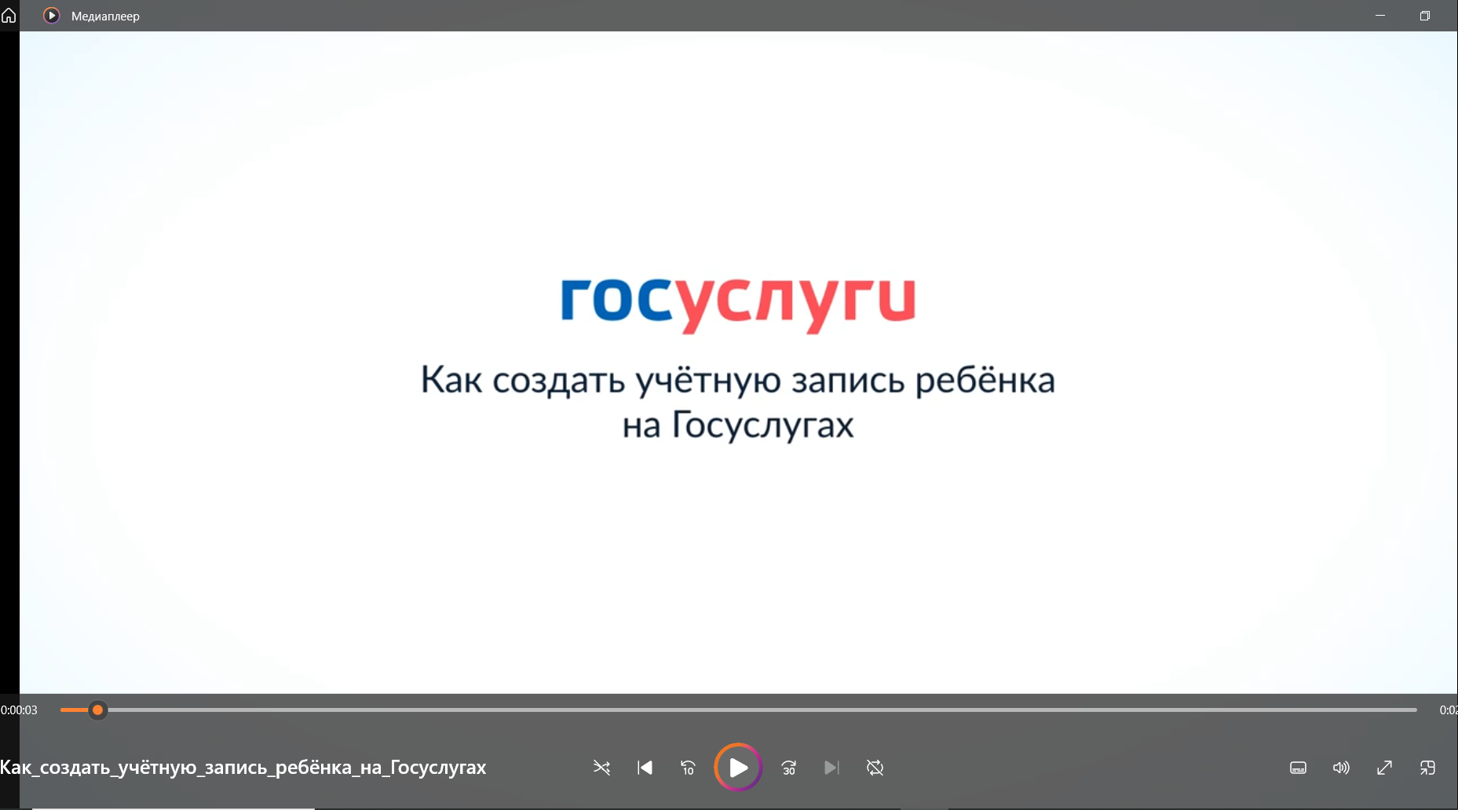Image resolution: width=1458 pixels, height=810 pixels.
Task: Play the video
Action: click(x=738, y=768)
